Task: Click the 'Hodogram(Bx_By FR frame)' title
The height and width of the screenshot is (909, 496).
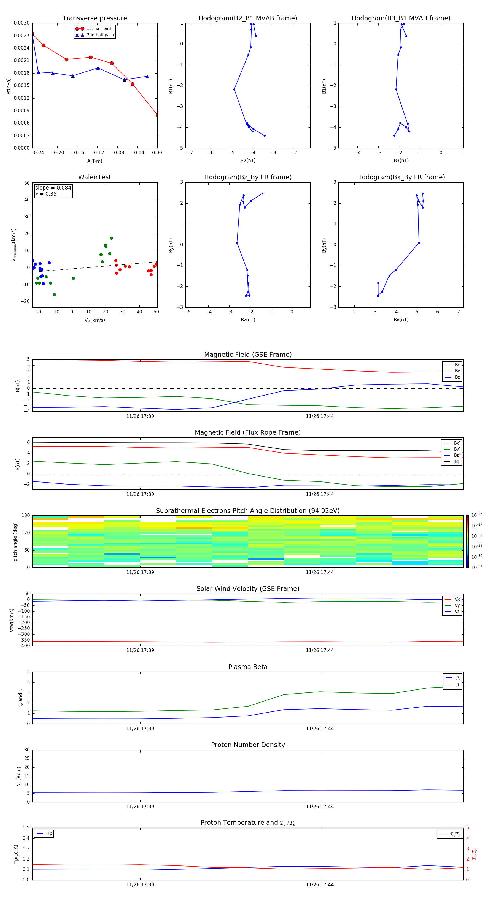Action: coord(401,177)
